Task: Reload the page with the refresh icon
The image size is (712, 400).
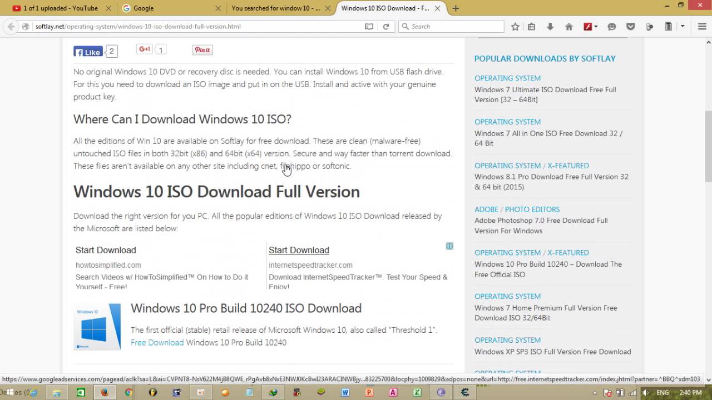Action: (385, 26)
